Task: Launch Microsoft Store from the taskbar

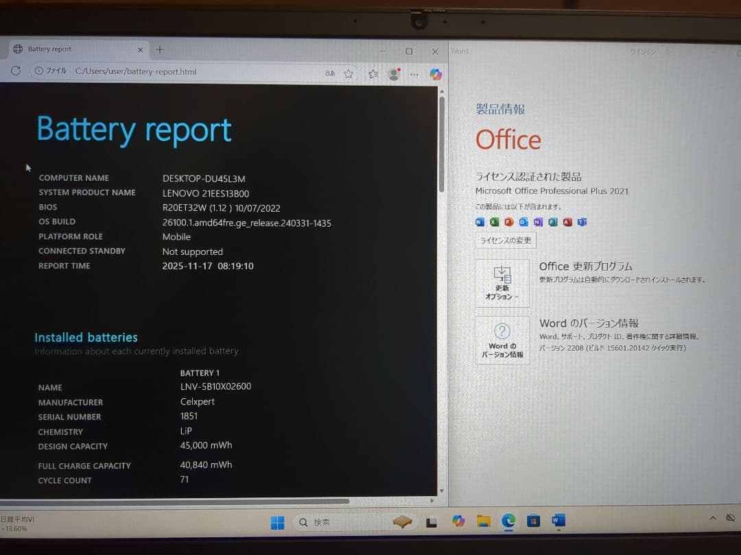Action: pos(532,522)
